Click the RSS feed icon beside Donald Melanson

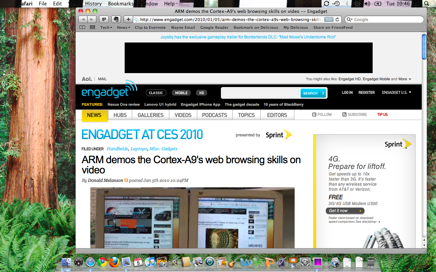tap(126, 180)
